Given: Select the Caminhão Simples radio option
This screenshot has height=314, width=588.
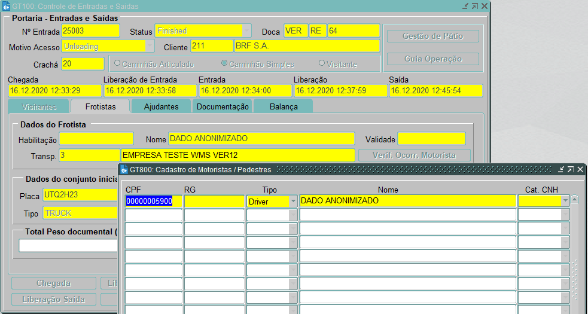Looking at the screenshot, I should tap(224, 63).
